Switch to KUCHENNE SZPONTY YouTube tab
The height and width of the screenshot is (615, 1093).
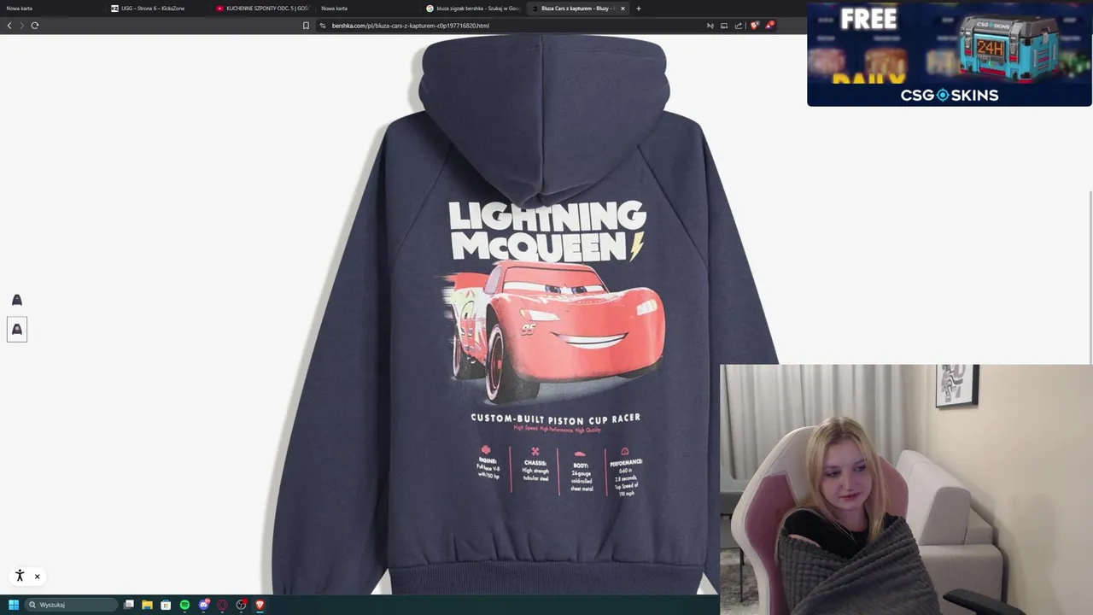262,9
